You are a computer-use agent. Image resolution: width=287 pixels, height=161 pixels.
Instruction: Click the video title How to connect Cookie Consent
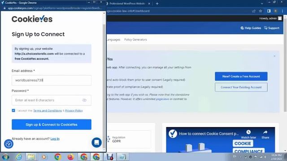point(209,134)
